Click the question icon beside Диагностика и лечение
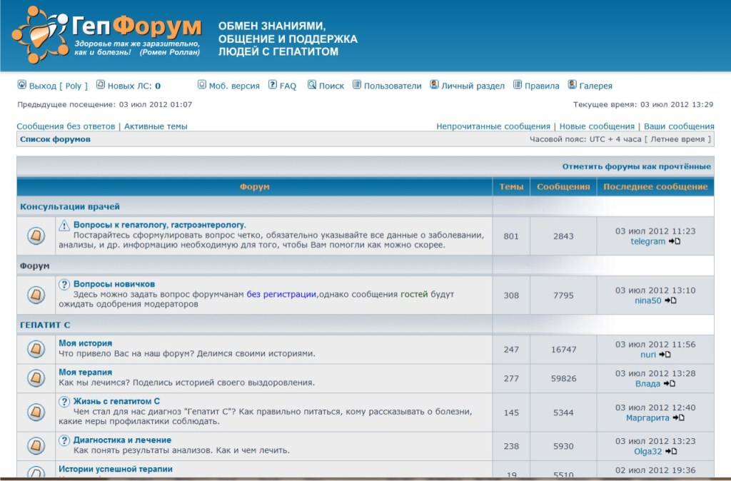 [x=64, y=440]
